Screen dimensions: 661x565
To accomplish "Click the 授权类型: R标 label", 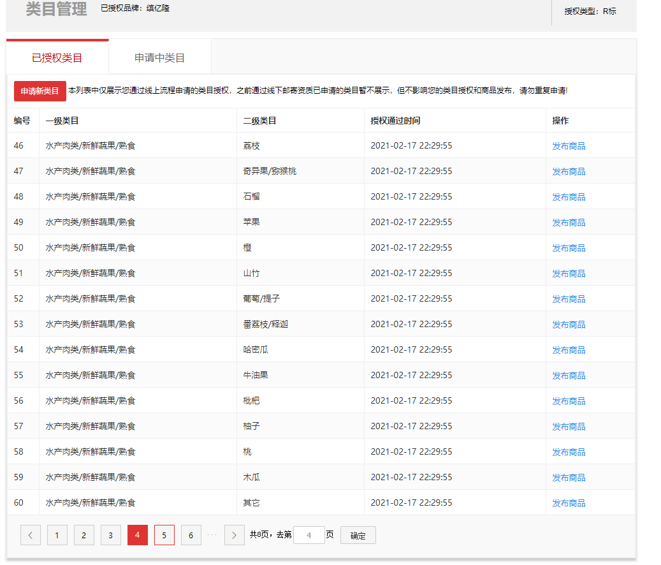I will pos(590,11).
